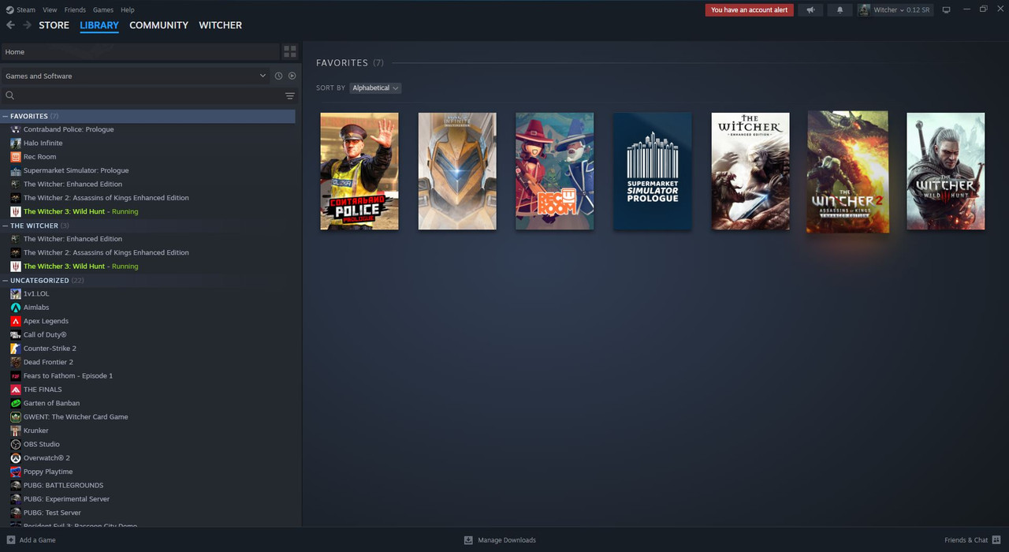Select Supermarket Simulator: Prologue in list
1009x552 pixels.
pos(76,170)
